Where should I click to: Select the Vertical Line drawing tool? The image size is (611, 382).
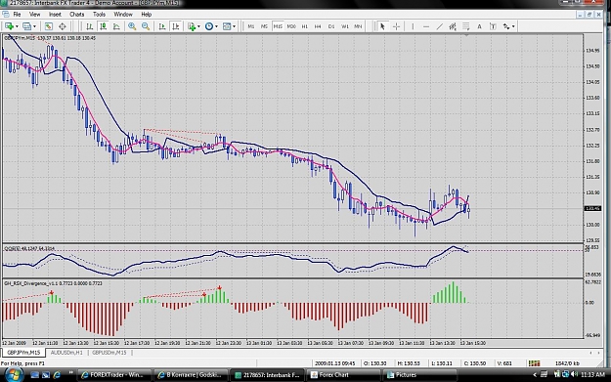(413, 26)
